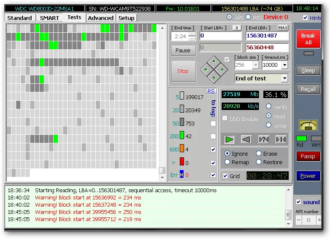This screenshot has height=239, width=331.
Task: Select the Remap radio option
Action: click(227, 162)
